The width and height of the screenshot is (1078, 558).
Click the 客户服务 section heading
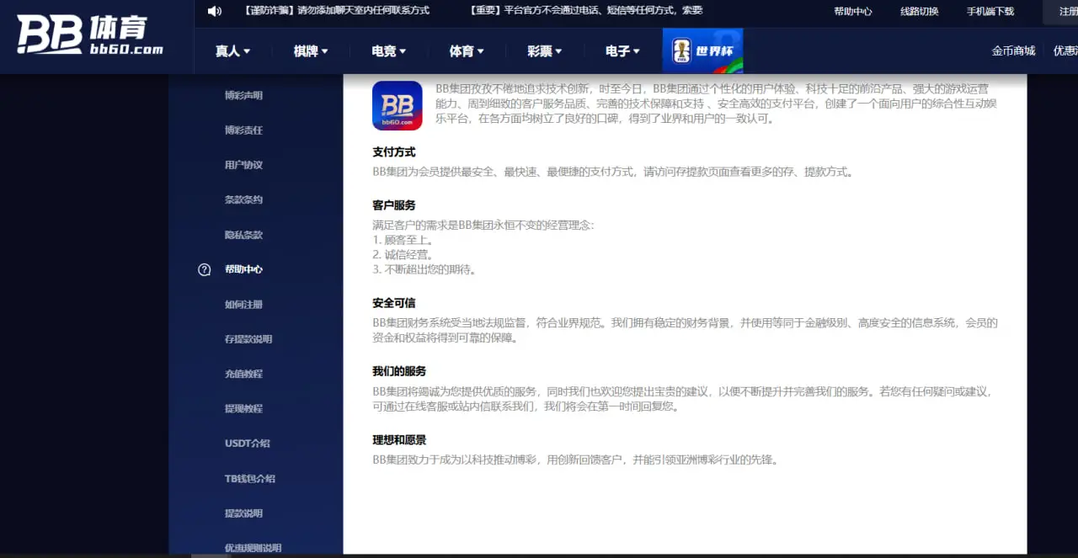394,205
